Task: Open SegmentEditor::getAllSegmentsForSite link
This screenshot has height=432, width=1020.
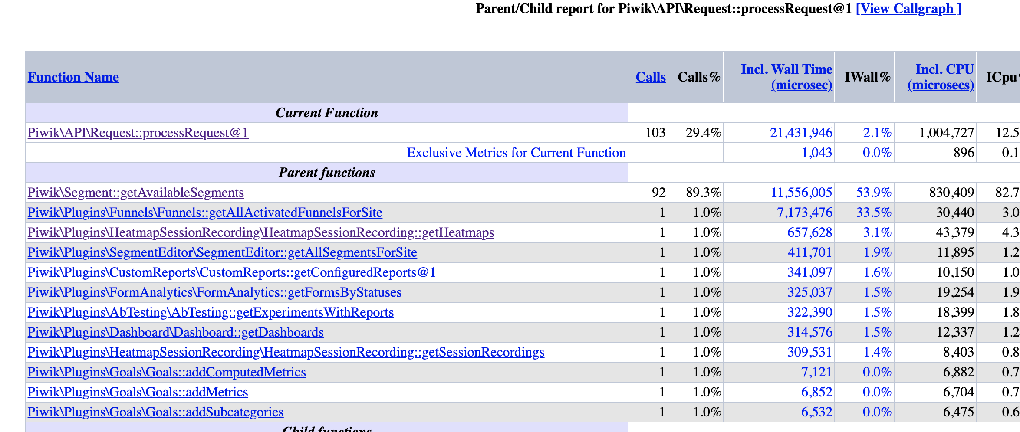Action: pos(222,252)
